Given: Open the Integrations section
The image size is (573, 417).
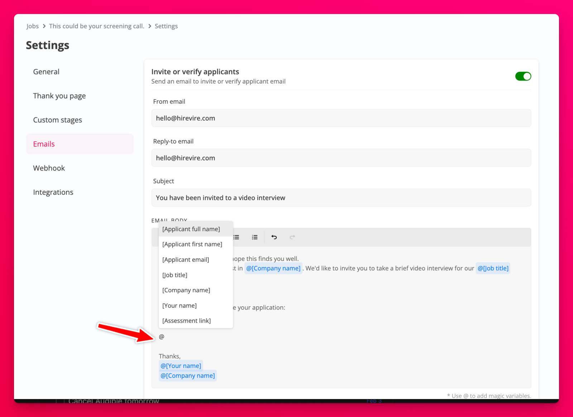Looking at the screenshot, I should tap(53, 192).
